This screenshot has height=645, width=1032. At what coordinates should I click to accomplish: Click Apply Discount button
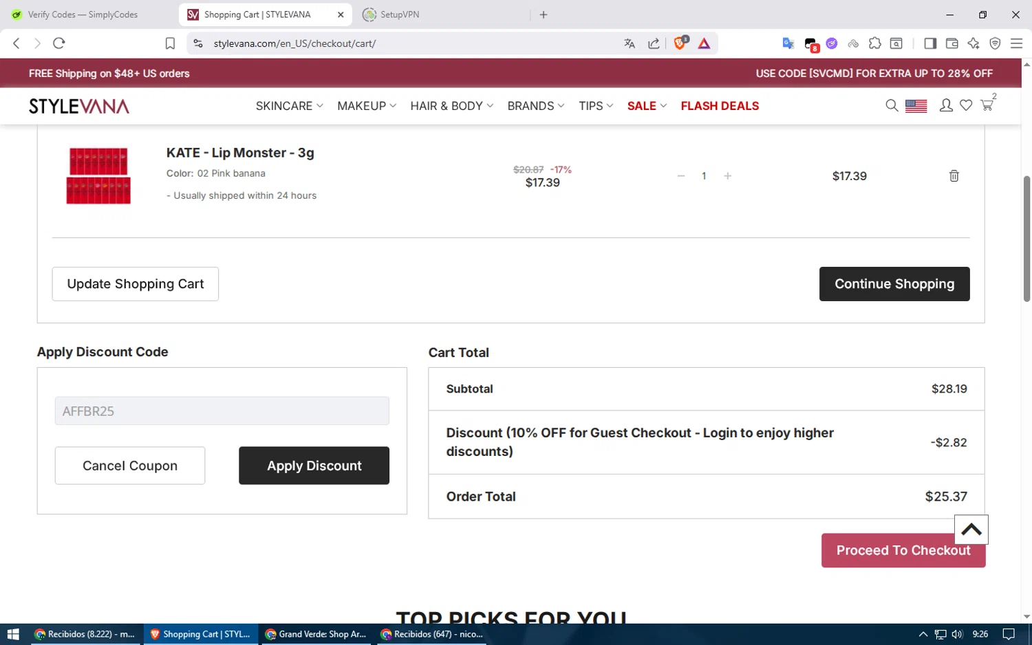pyautogui.click(x=314, y=466)
